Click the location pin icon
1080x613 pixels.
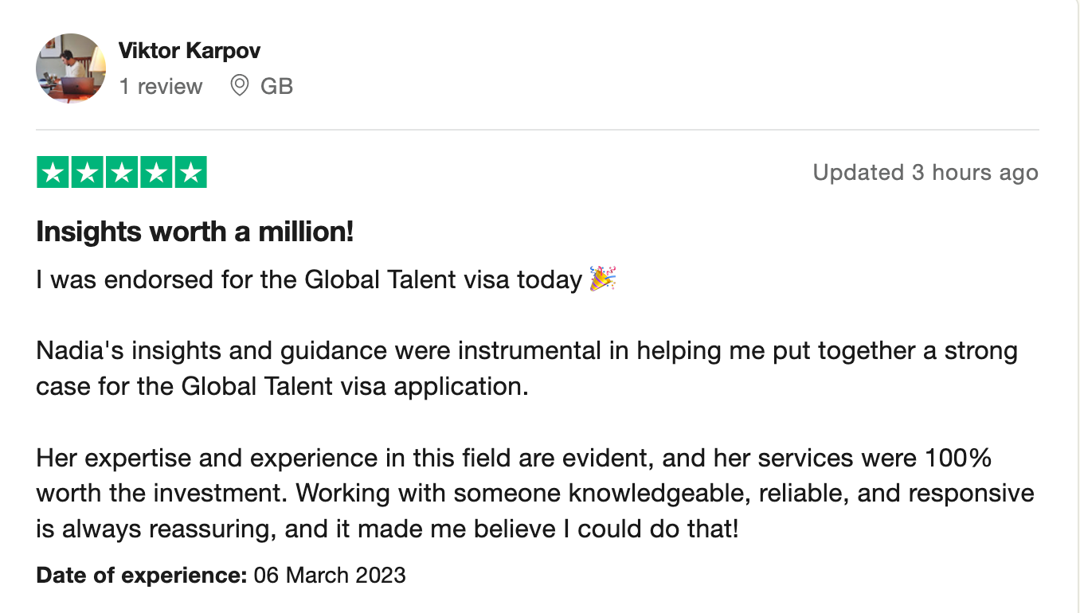pos(239,85)
